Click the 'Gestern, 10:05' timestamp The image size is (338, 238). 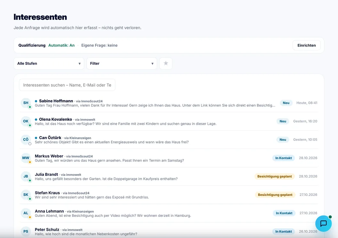[x=305, y=140]
